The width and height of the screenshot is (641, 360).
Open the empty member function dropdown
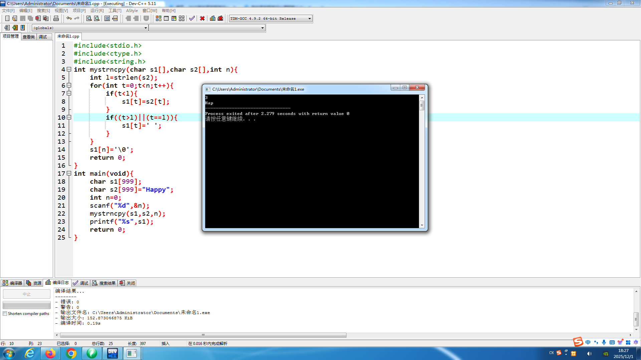[262, 28]
